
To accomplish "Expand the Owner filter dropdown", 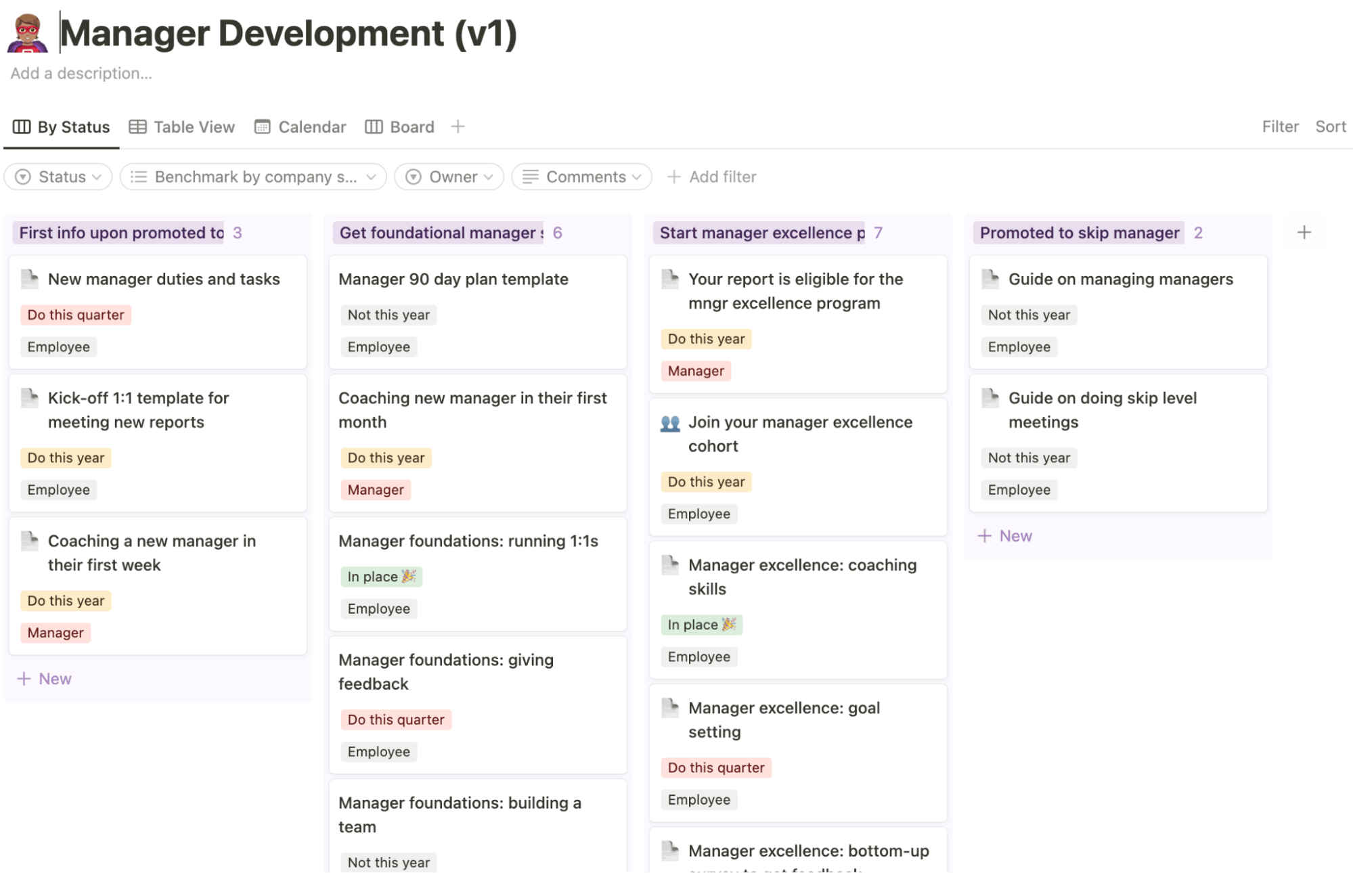I will (x=448, y=177).
